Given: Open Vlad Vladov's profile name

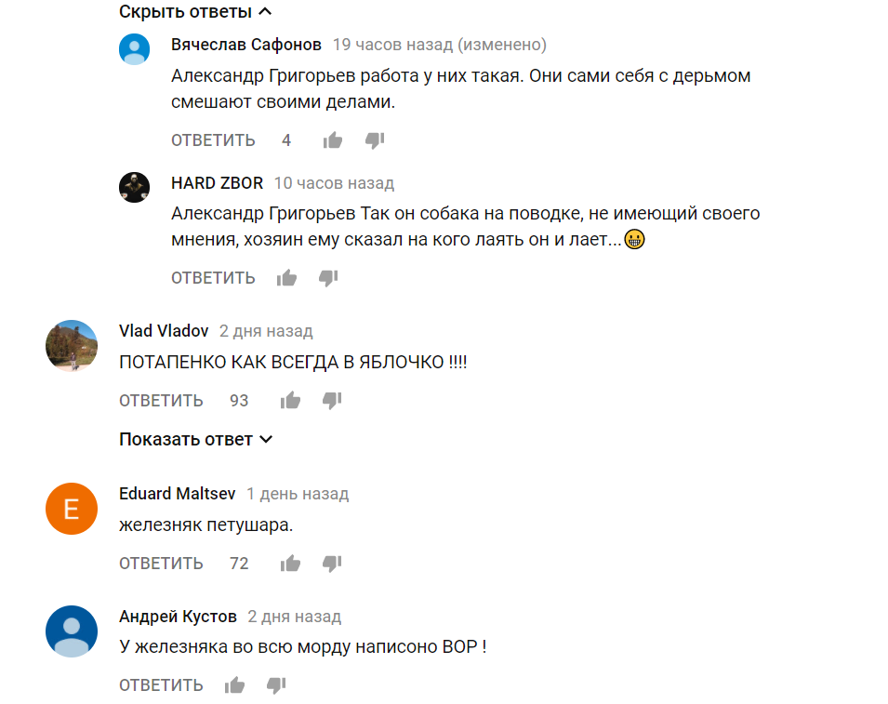Looking at the screenshot, I should click(x=164, y=331).
